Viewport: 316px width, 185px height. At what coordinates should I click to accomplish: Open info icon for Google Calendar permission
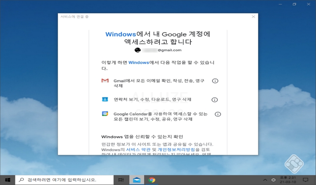coord(218,114)
